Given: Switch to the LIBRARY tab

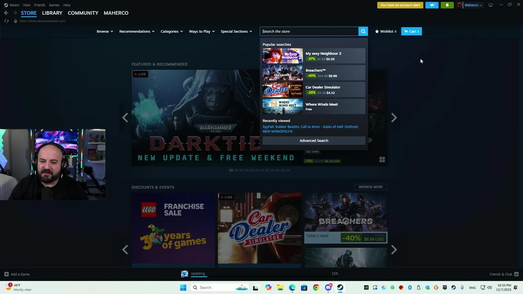Looking at the screenshot, I should pos(52,13).
